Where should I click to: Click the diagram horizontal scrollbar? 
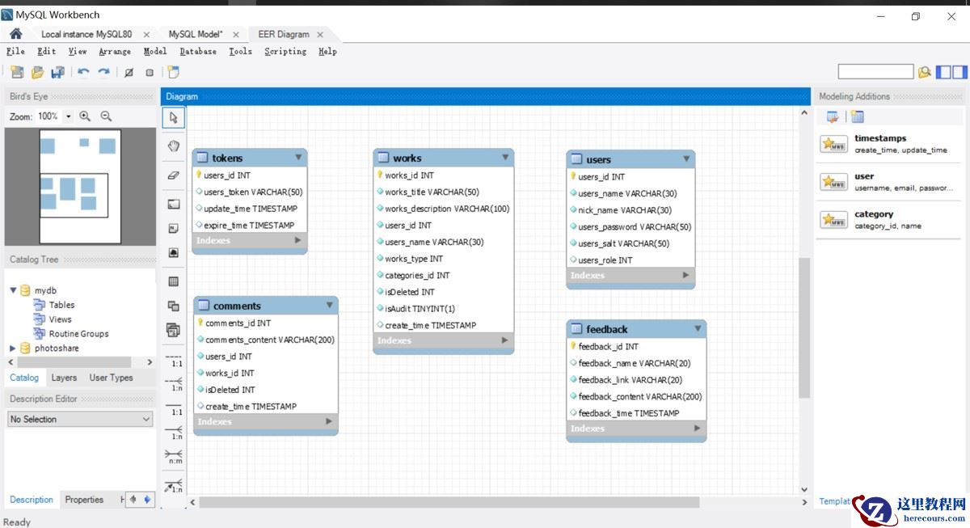[449, 502]
